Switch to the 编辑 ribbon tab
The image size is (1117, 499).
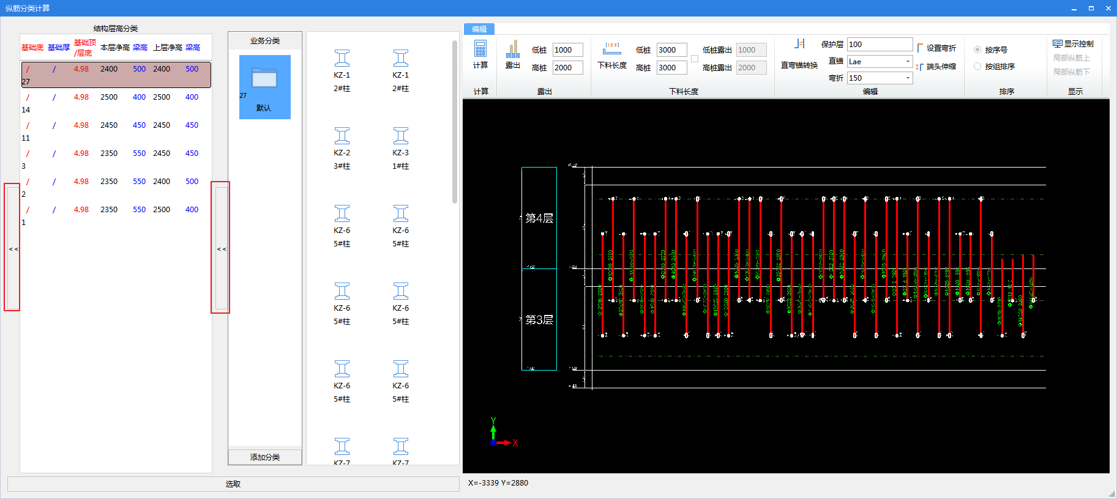coord(479,29)
